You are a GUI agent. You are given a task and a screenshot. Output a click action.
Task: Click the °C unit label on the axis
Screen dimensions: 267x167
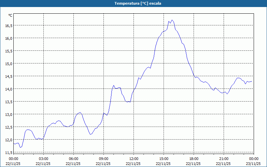click(10, 15)
